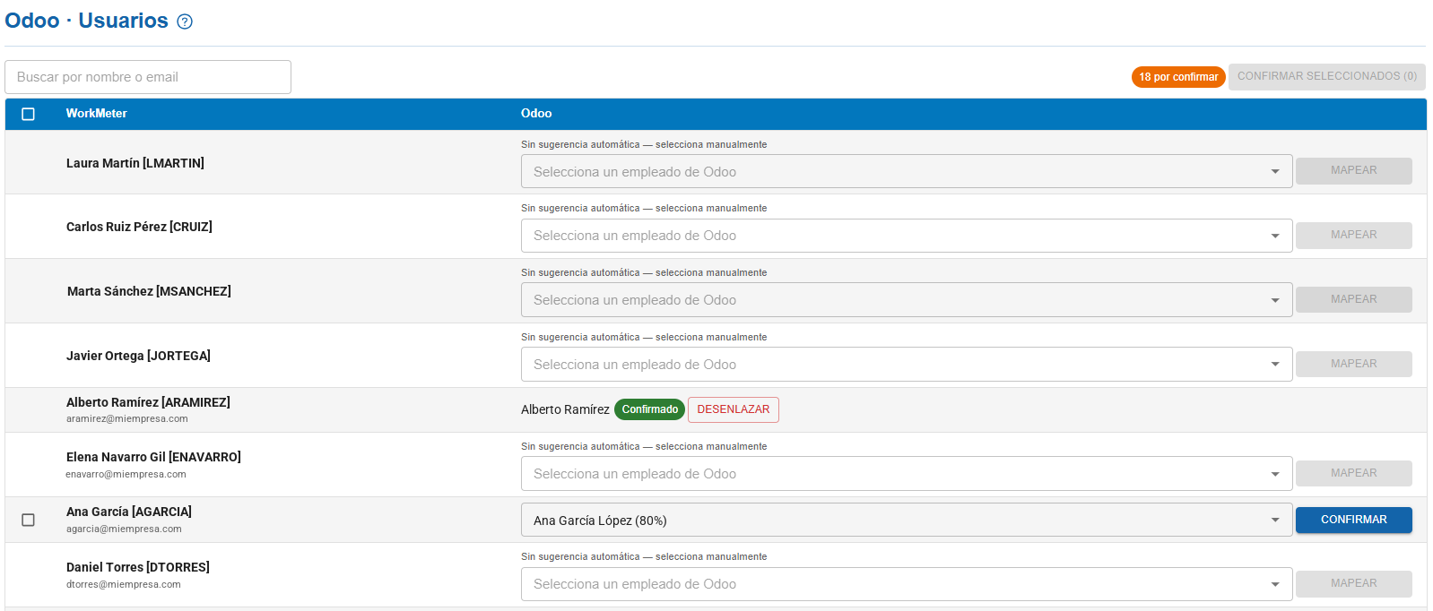This screenshot has width=1433, height=611.
Task: Toggle the select-all checkbox in the header
Action: [x=29, y=114]
